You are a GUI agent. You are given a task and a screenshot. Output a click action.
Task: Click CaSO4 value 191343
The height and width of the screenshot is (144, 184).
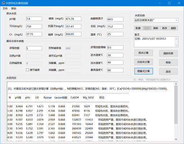point(76,124)
